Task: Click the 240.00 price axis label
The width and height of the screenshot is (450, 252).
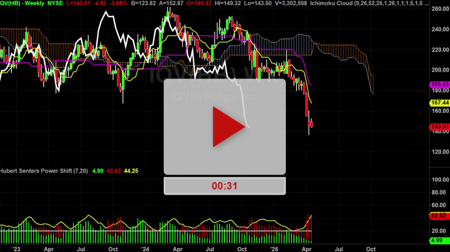Action: (440, 29)
